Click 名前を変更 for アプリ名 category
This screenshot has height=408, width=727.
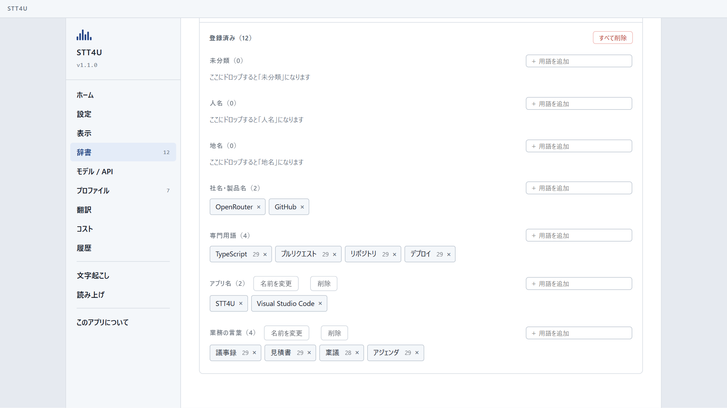[276, 284]
